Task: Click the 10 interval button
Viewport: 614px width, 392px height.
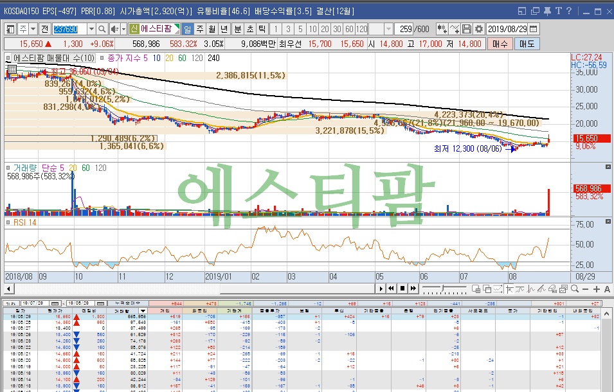Action: pos(312,29)
